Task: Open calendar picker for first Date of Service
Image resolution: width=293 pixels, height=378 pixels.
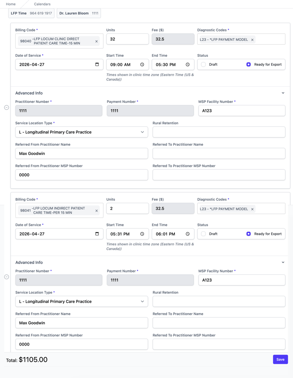Action: pos(97,64)
